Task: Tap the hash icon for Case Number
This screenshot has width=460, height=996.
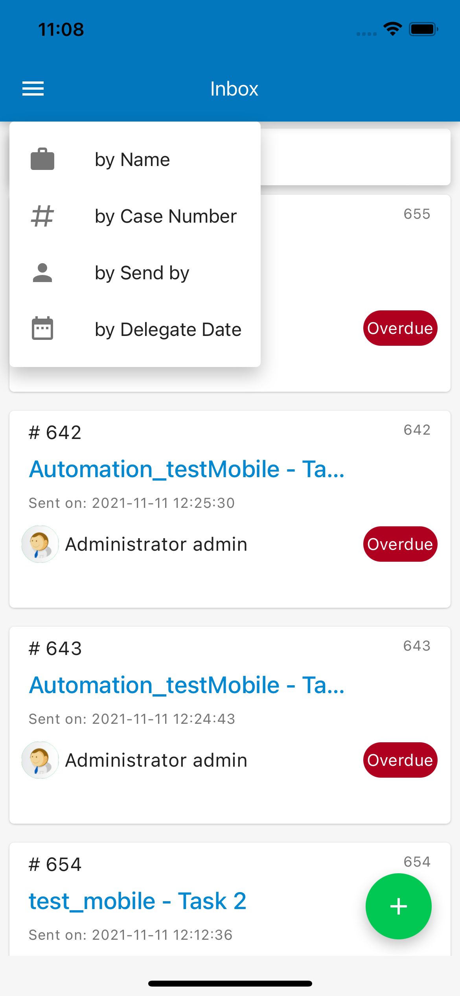Action: [x=42, y=216]
